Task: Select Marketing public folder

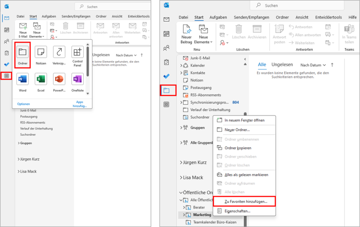Action: [202, 215]
